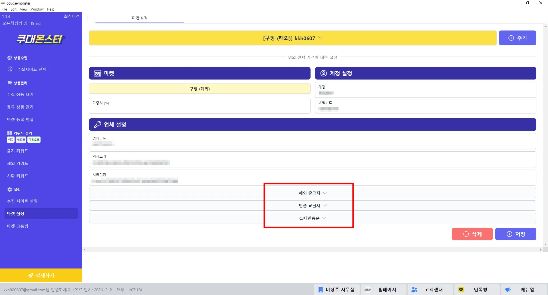Go to 수집사이트 선택 in sidebar

pos(32,69)
